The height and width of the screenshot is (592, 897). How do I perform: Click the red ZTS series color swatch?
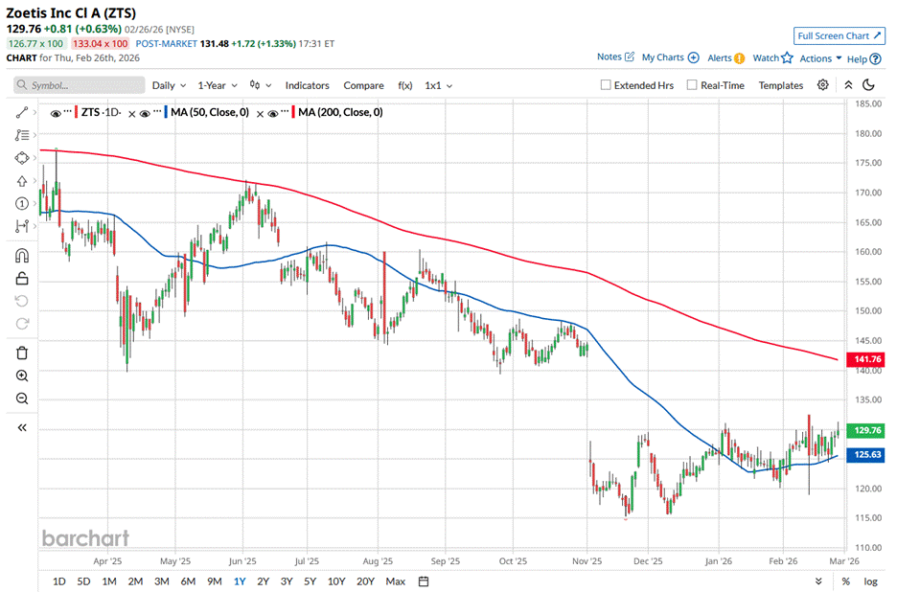coord(76,112)
